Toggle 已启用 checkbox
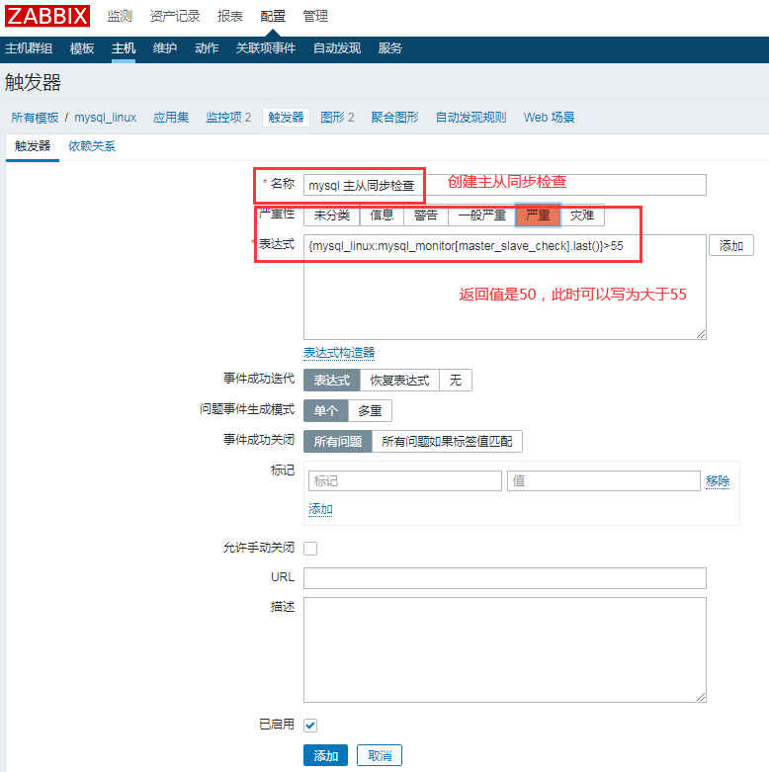Image resolution: width=769 pixels, height=772 pixels. click(x=310, y=725)
